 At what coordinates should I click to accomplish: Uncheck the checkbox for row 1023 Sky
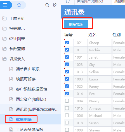click(67, 64)
